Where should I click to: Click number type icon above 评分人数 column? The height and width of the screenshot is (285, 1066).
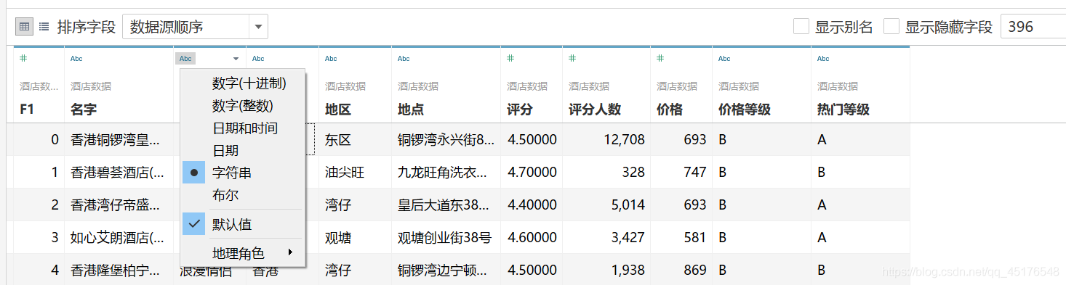pyautogui.click(x=572, y=58)
